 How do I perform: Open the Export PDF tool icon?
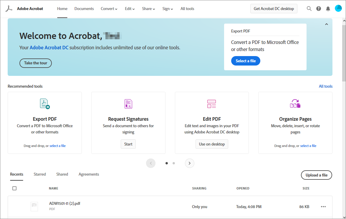click(x=45, y=103)
